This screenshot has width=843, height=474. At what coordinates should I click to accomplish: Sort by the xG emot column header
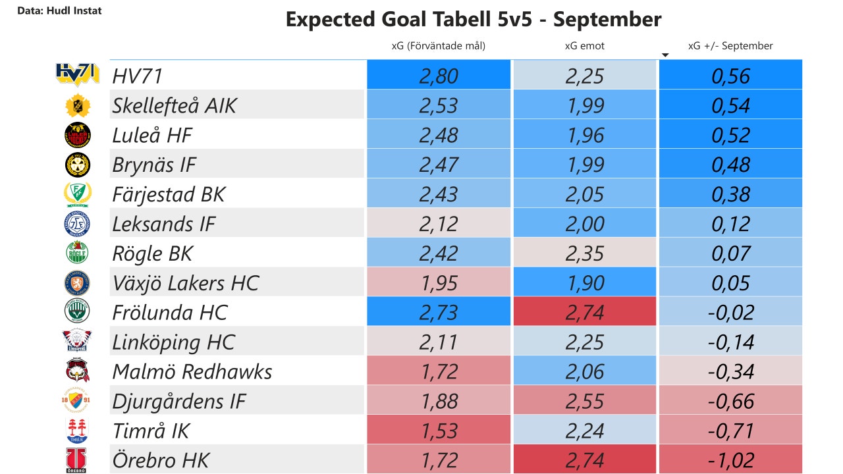click(584, 46)
